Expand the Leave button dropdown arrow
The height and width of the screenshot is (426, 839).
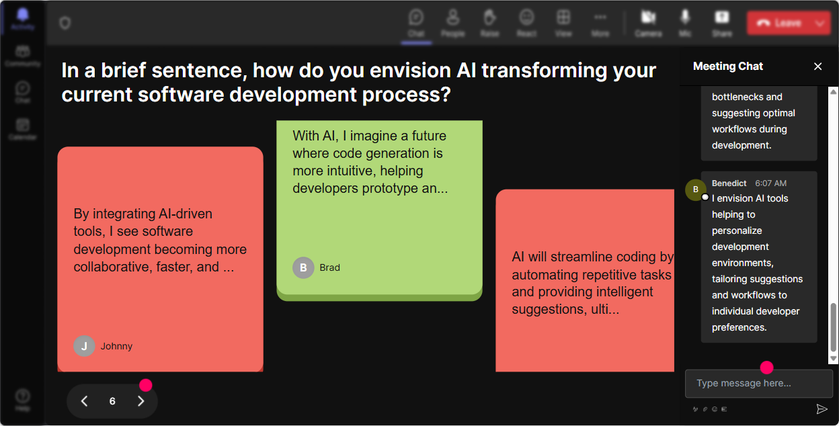[821, 23]
